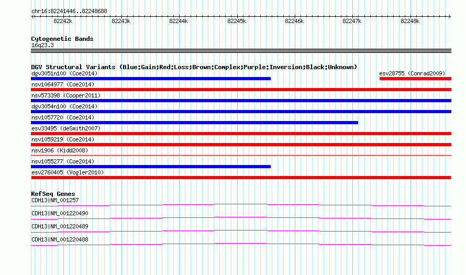
Task: Click the thin nsv1906 (Kidd2008) red line
Action: click(x=241, y=155)
